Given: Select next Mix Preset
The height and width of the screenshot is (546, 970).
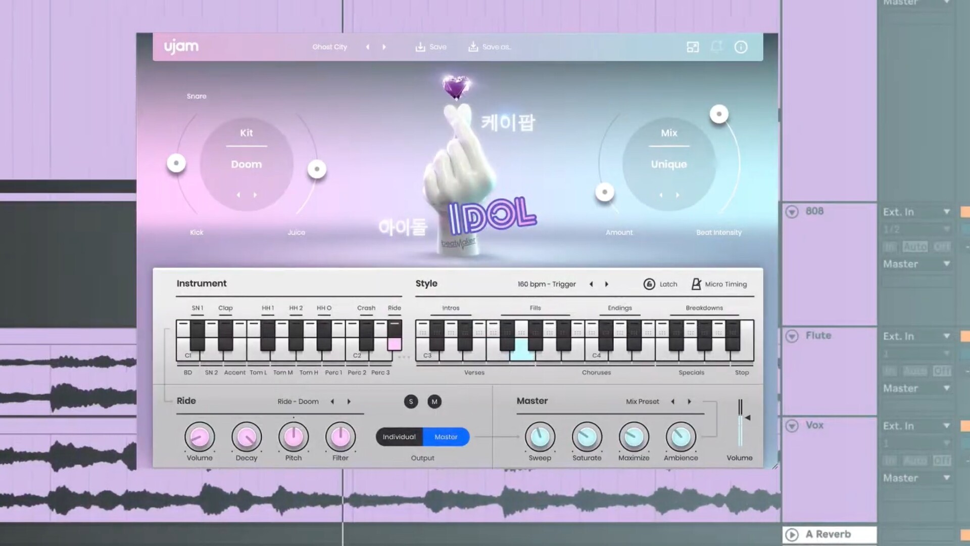Looking at the screenshot, I should tap(689, 401).
